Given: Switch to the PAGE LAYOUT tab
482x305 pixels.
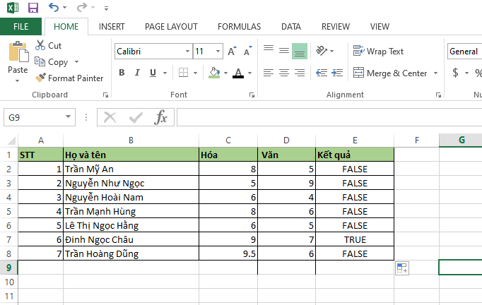Looking at the screenshot, I should point(171,27).
